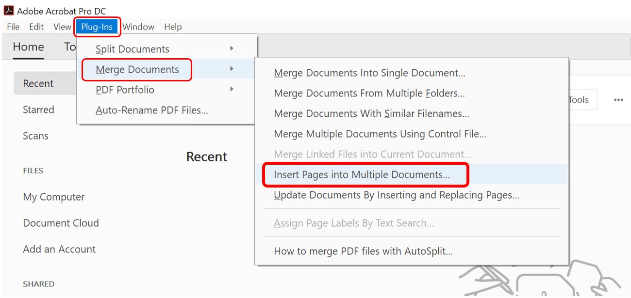
Task: Expand the Merge Documents submenu arrow
Action: point(232,69)
